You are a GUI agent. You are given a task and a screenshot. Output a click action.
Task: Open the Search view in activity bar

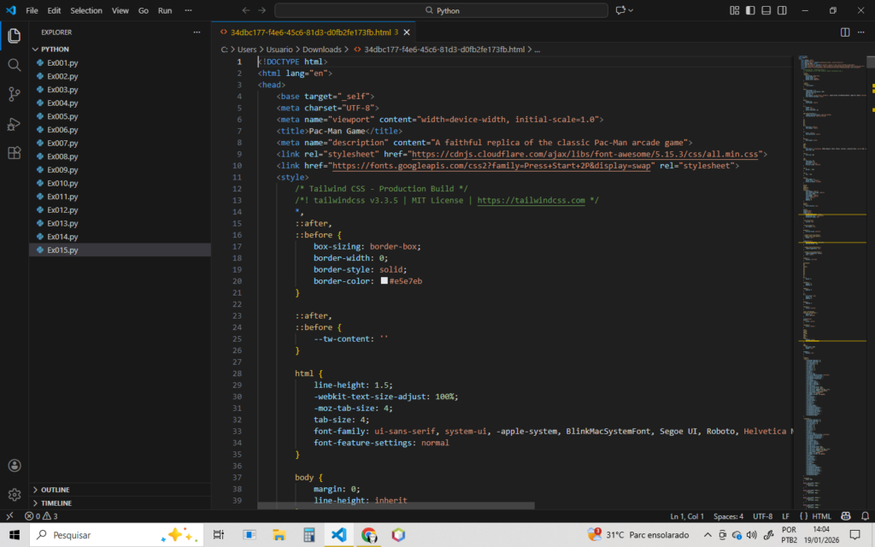[x=15, y=65]
